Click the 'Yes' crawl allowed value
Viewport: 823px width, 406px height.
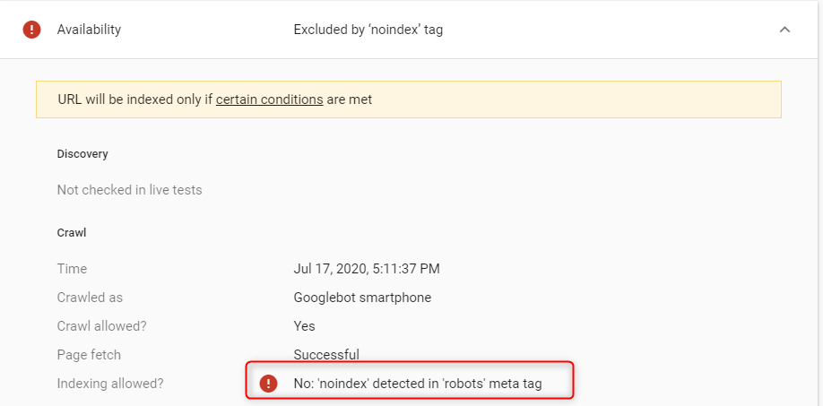click(x=304, y=326)
